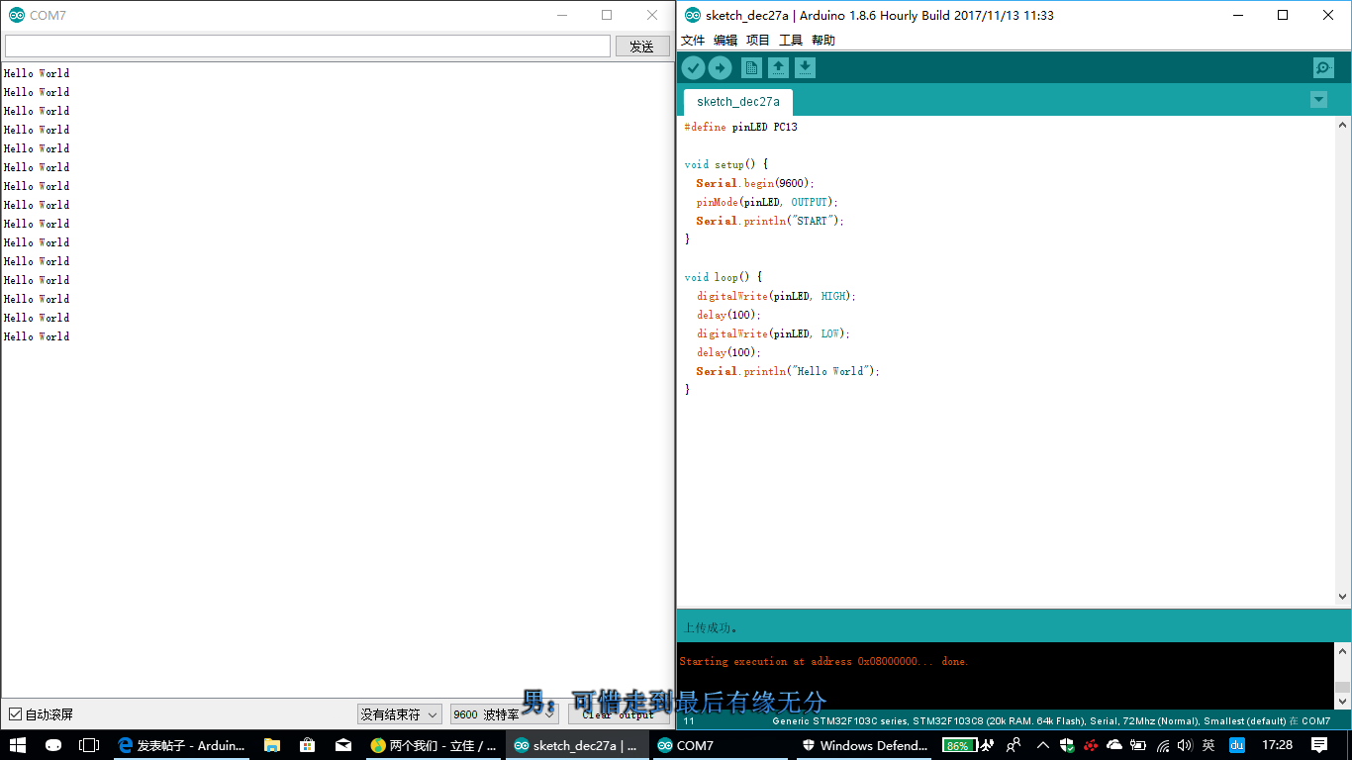
Task: Click the Verify (checkmark) toolbar icon
Action: (693, 67)
